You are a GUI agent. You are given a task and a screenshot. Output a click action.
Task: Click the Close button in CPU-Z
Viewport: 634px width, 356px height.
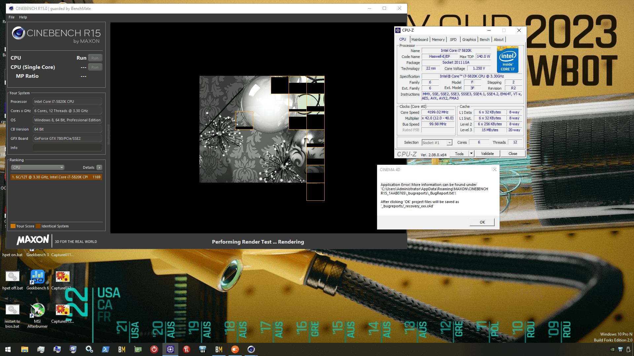pos(513,154)
